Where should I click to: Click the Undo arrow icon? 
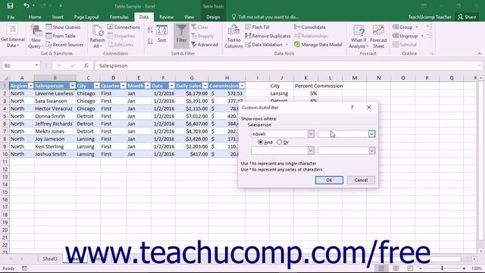coord(27,5)
